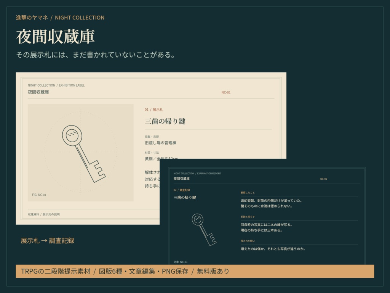390x293 pixels.
Task: Click the '記録と照らす' section heading
Action: tap(248, 217)
